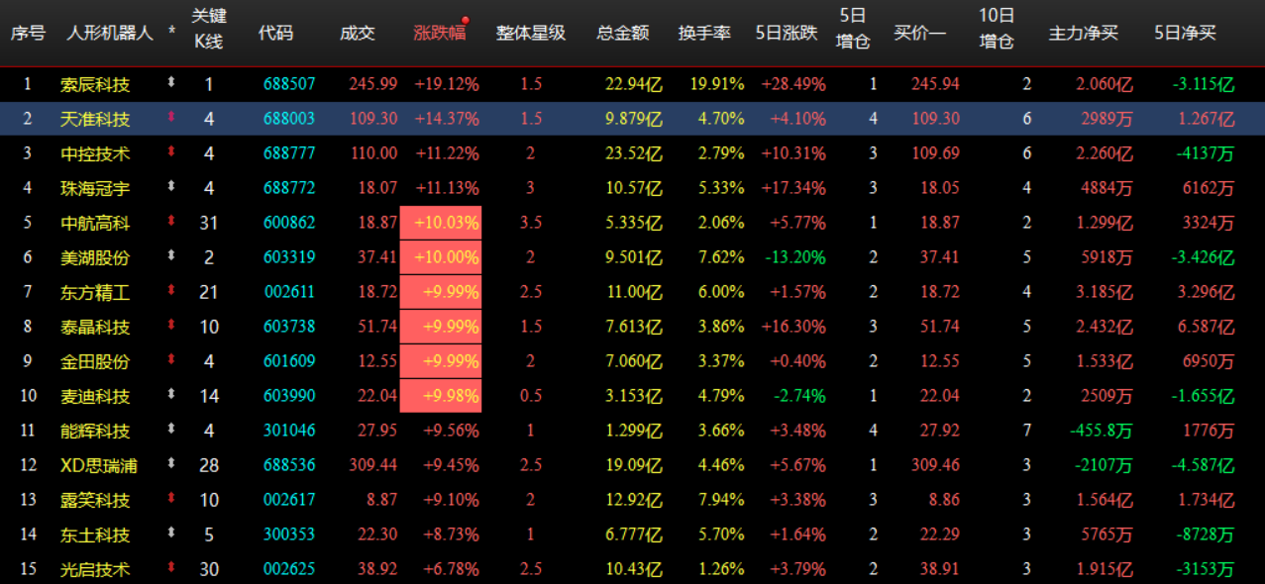Image resolution: width=1265 pixels, height=584 pixels.
Task: Click the red marker icon beside 天准科技
Action: [x=171, y=118]
